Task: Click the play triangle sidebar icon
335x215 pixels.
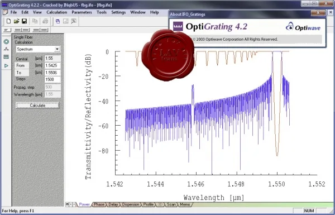Action: (x=6, y=65)
